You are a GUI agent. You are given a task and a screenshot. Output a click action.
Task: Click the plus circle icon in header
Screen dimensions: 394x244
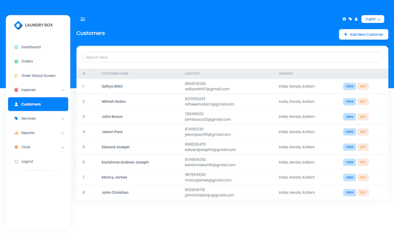click(x=344, y=19)
